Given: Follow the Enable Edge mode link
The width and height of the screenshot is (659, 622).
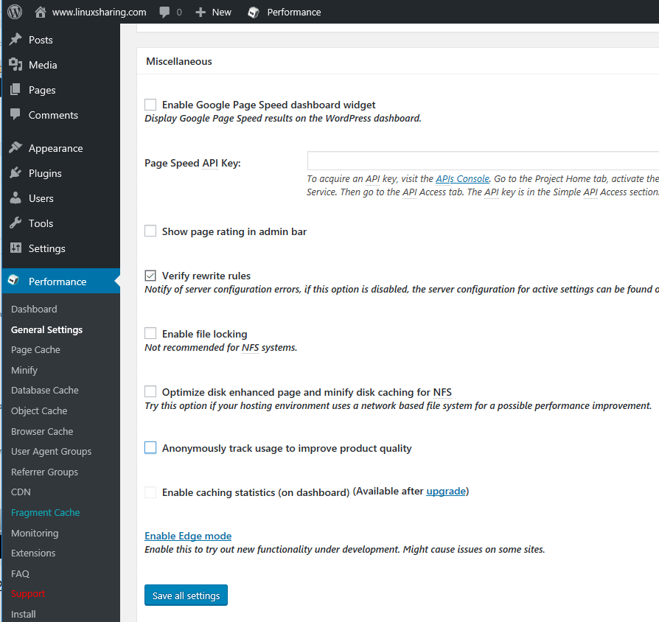Looking at the screenshot, I should pos(188,536).
